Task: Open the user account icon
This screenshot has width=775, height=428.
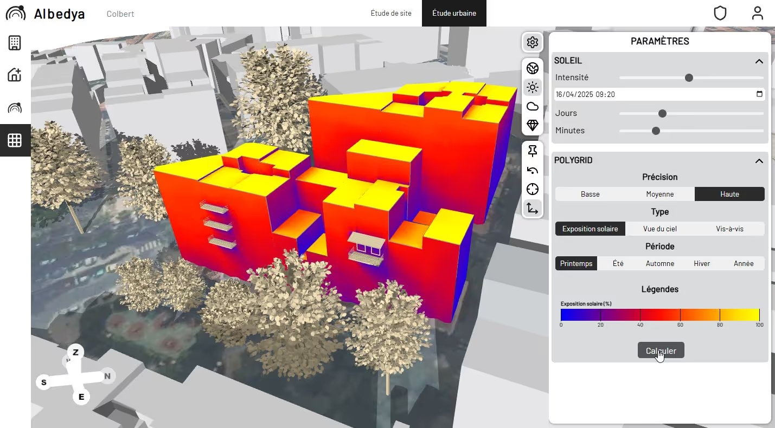Action: point(758,13)
